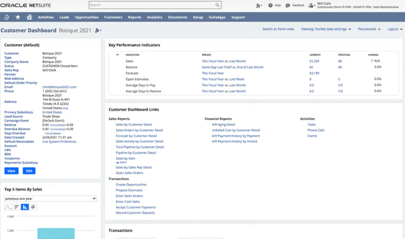Viewport: 405px width, 239px height.
Task: Open the Tasks activities link
Action: pos(311,124)
